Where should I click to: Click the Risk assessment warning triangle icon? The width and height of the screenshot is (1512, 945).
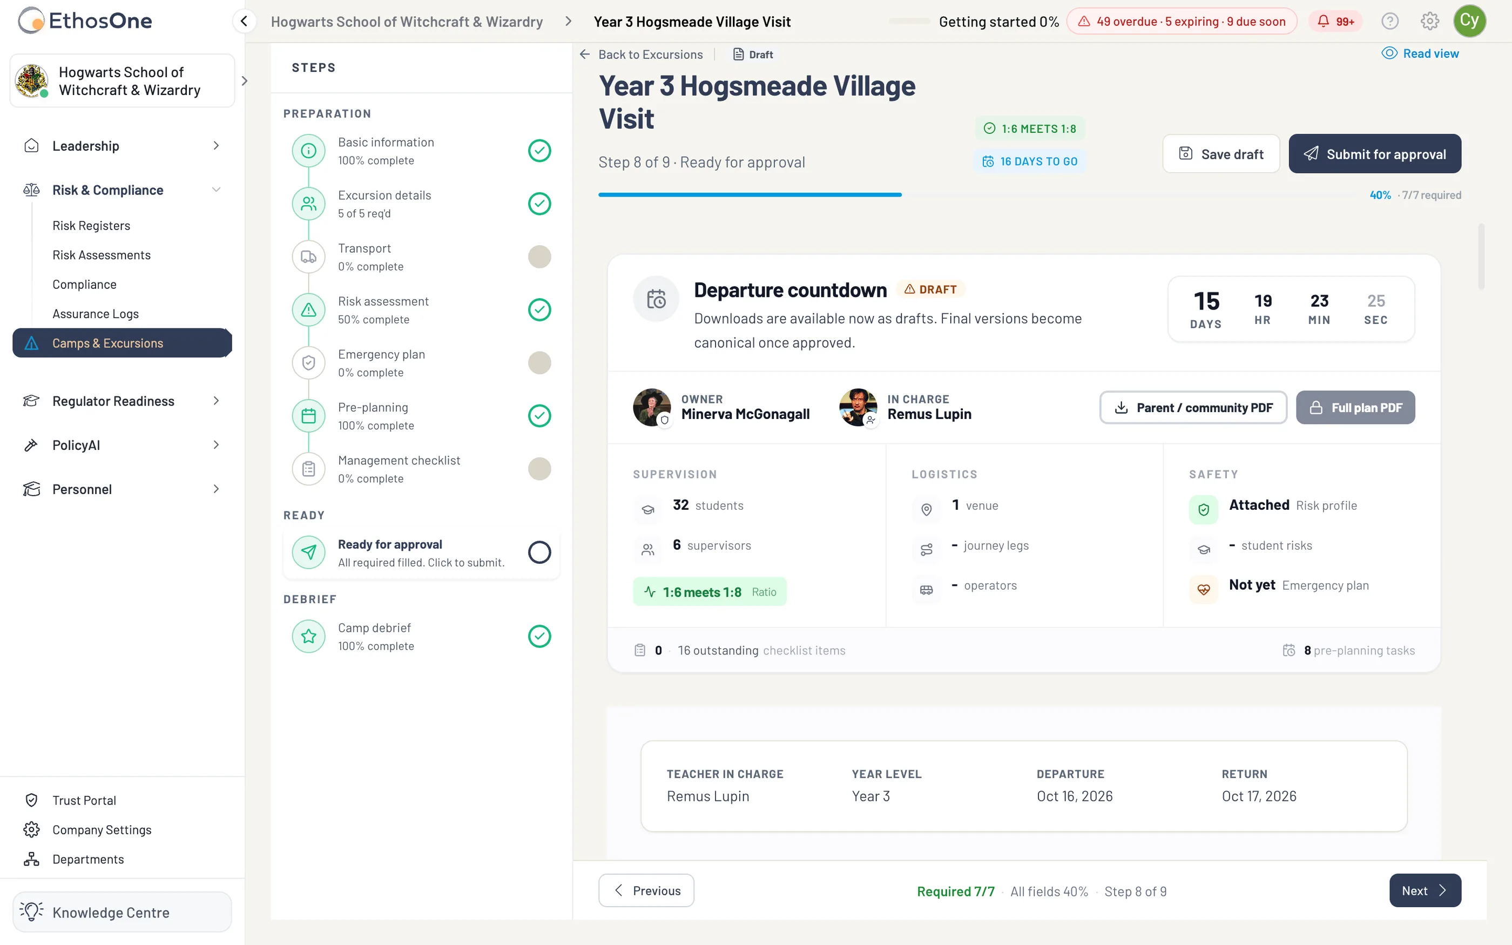309,310
